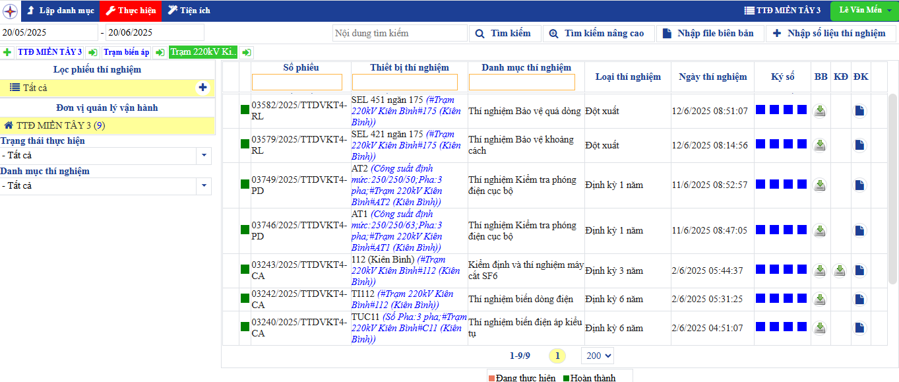Open the Tiện ích menu
This screenshot has width=899, height=382.
pyautogui.click(x=189, y=11)
